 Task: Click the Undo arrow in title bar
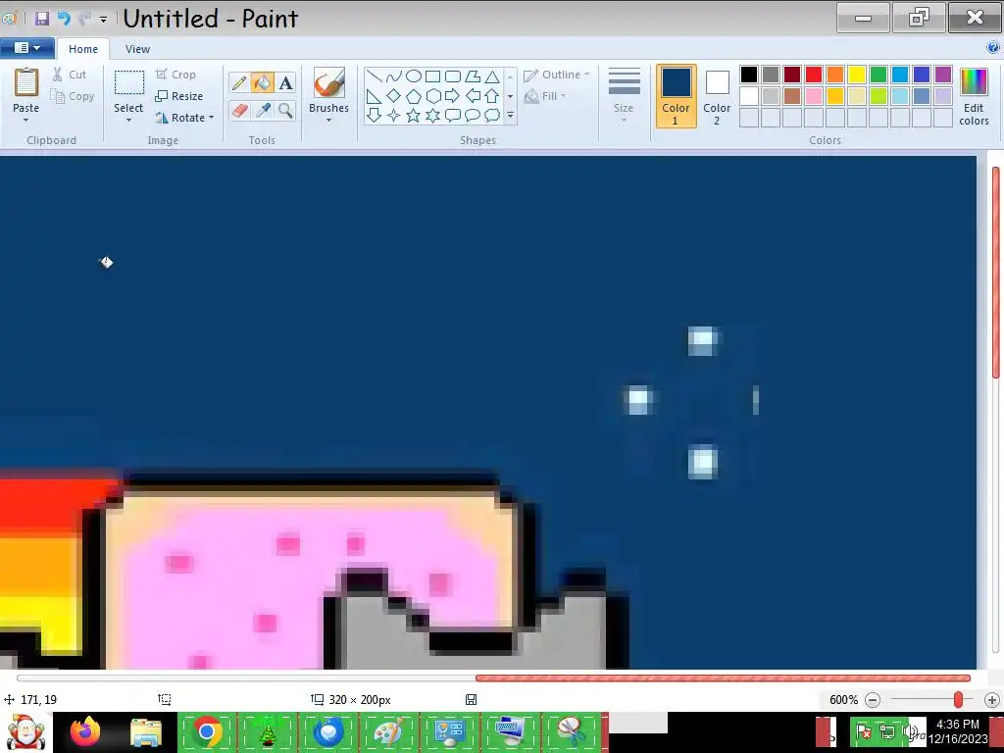(x=64, y=19)
